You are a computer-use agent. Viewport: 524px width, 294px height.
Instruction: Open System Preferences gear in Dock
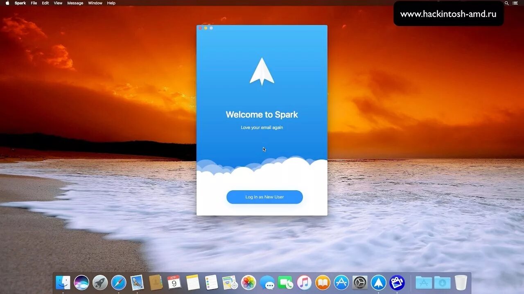[x=360, y=283]
